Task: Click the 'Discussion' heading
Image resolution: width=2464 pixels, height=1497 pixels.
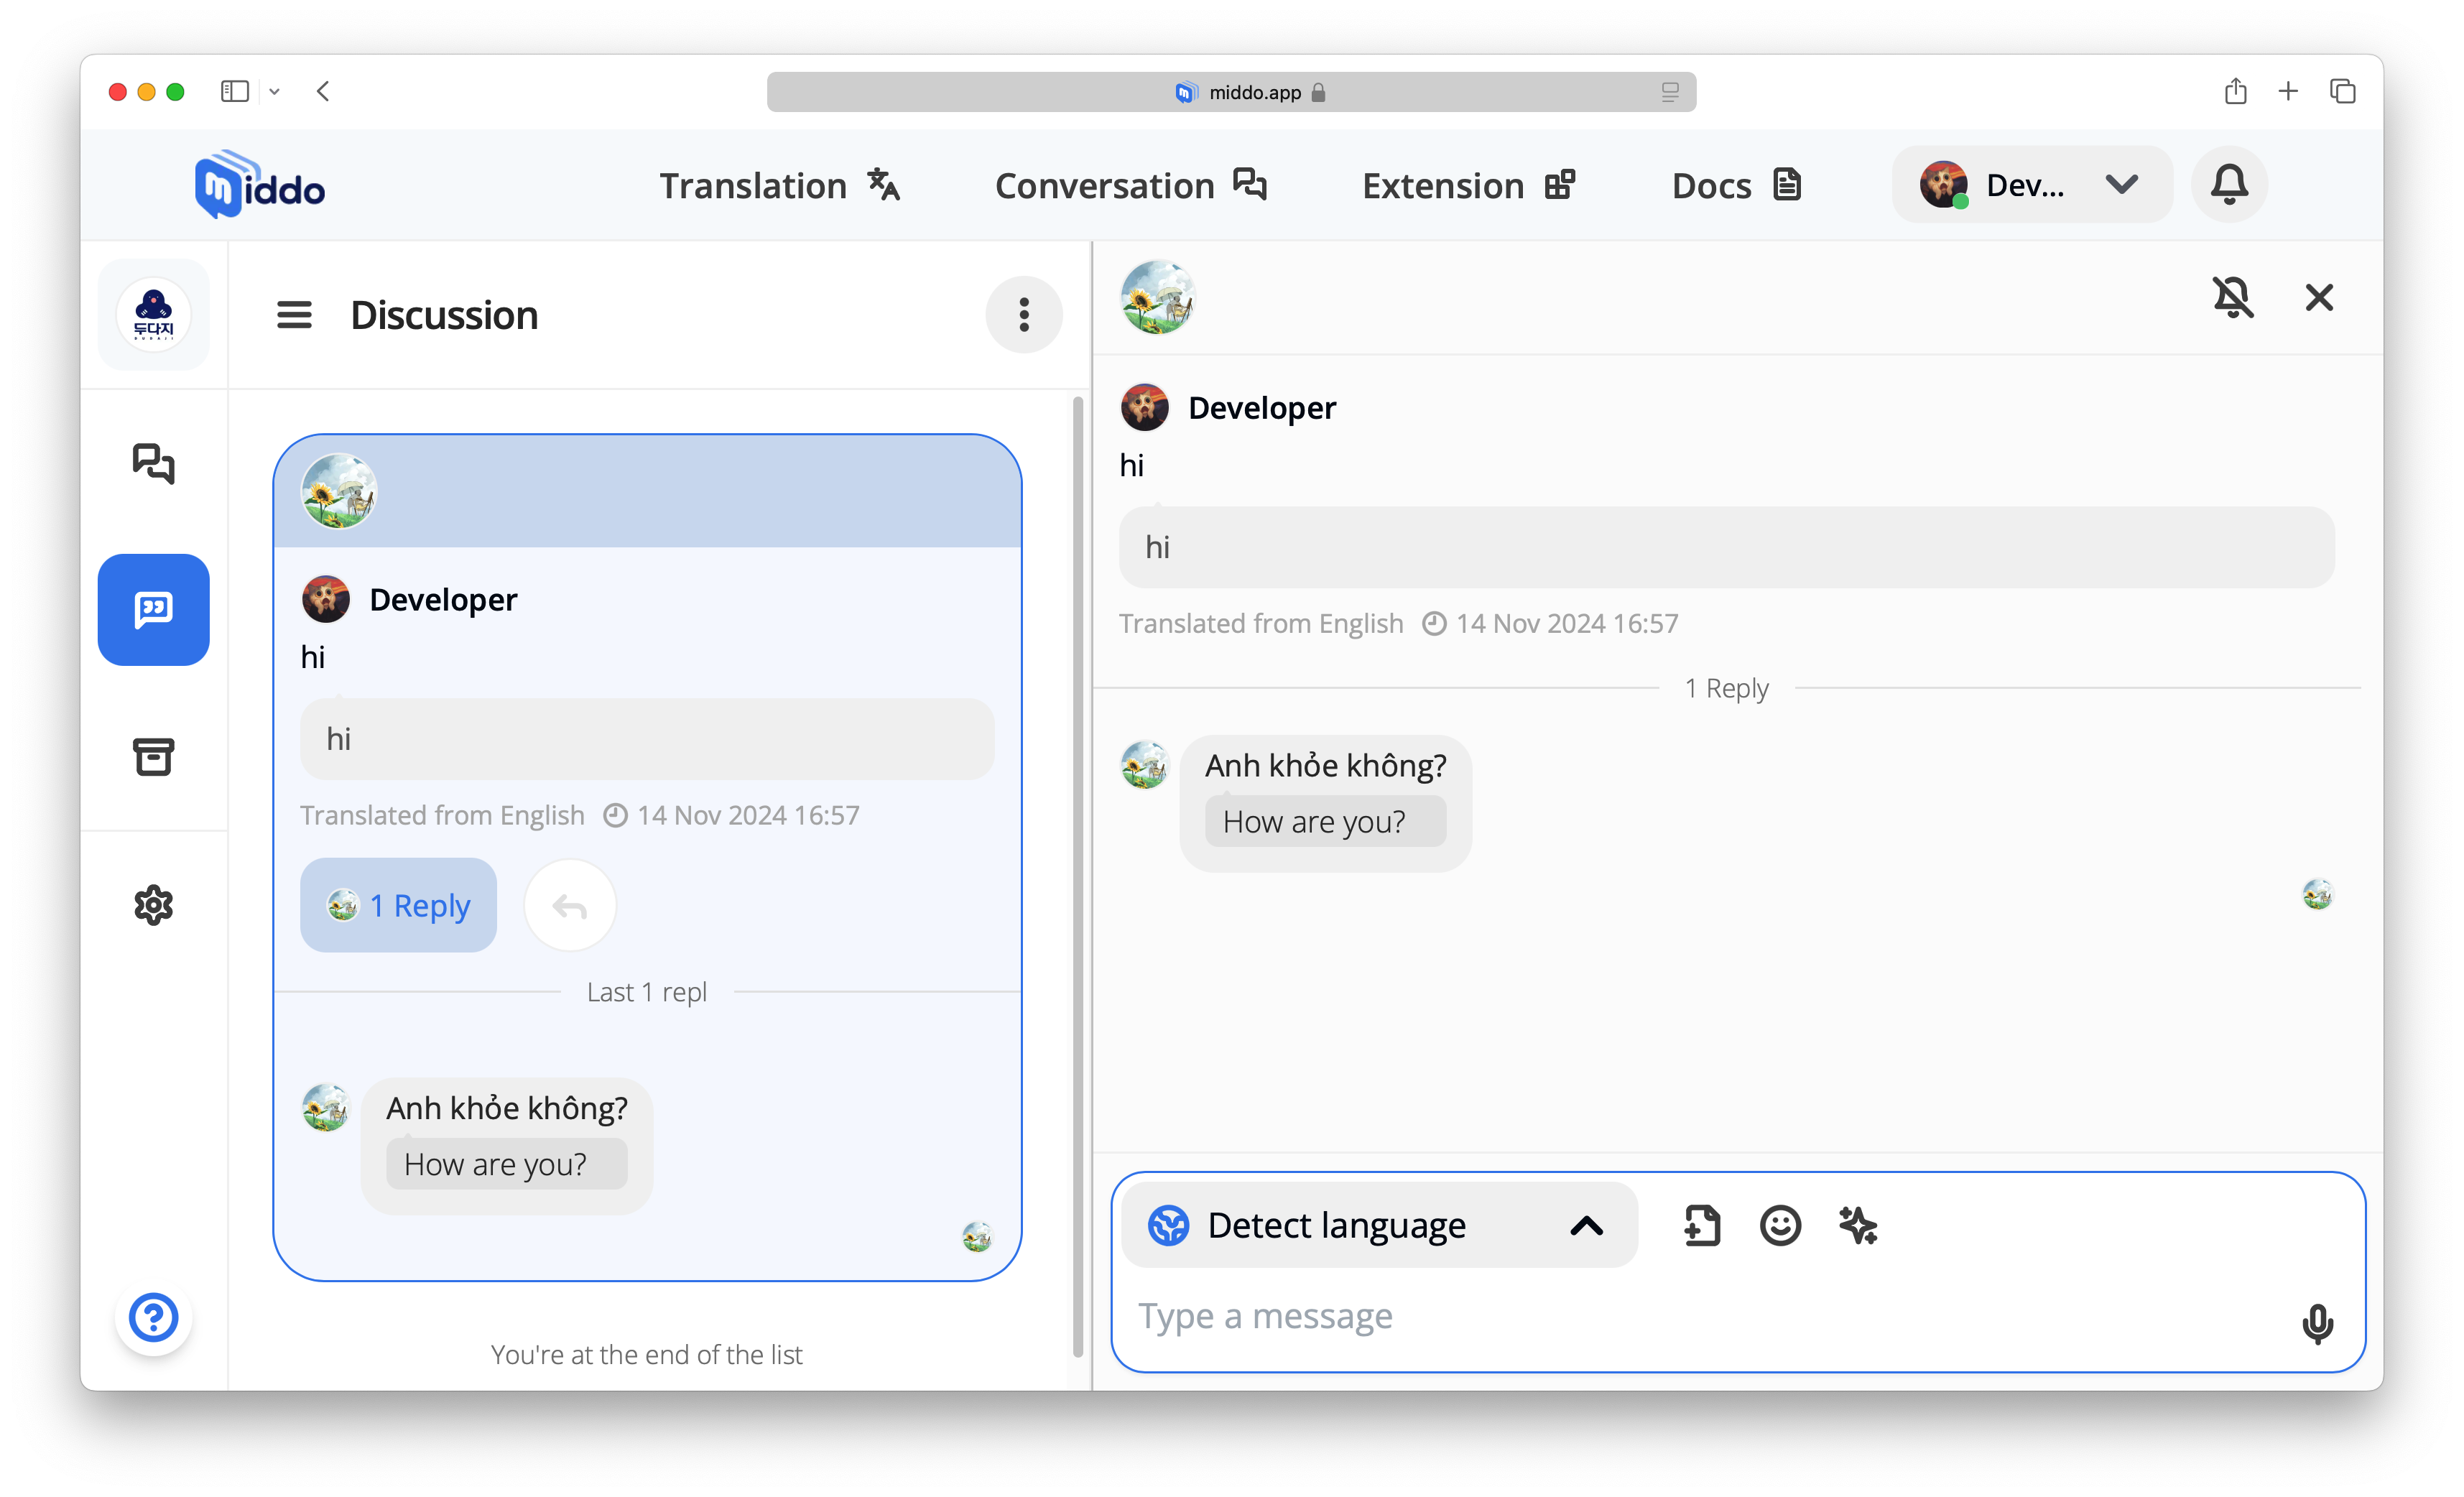Action: [x=444, y=315]
